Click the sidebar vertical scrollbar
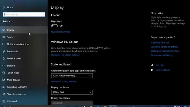Image resolution: width=190 pixels, height=107 pixels. pyautogui.click(x=47, y=56)
